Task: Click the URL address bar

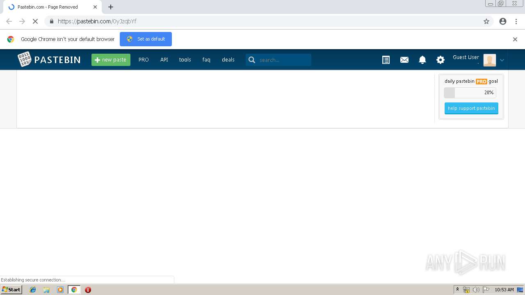Action: pyautogui.click(x=269, y=21)
